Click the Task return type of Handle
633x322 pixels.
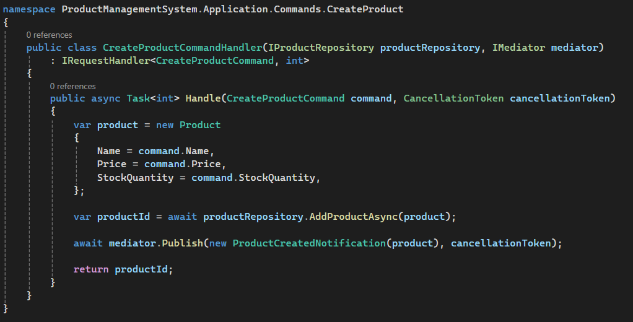pyautogui.click(x=138, y=99)
